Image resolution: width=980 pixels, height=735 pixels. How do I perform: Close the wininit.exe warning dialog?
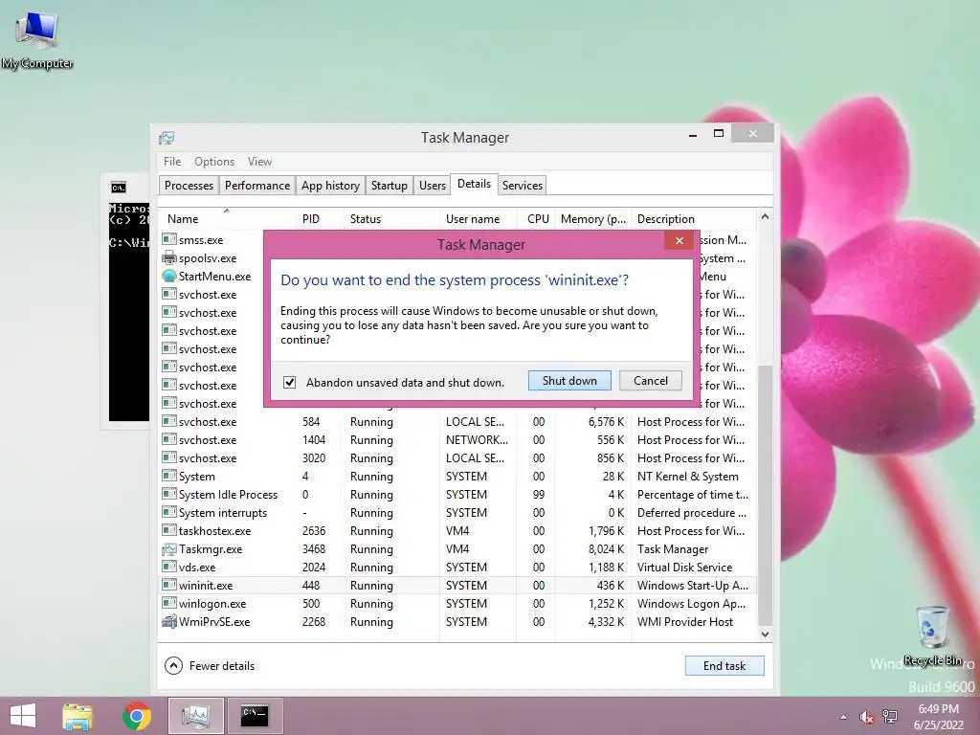679,240
